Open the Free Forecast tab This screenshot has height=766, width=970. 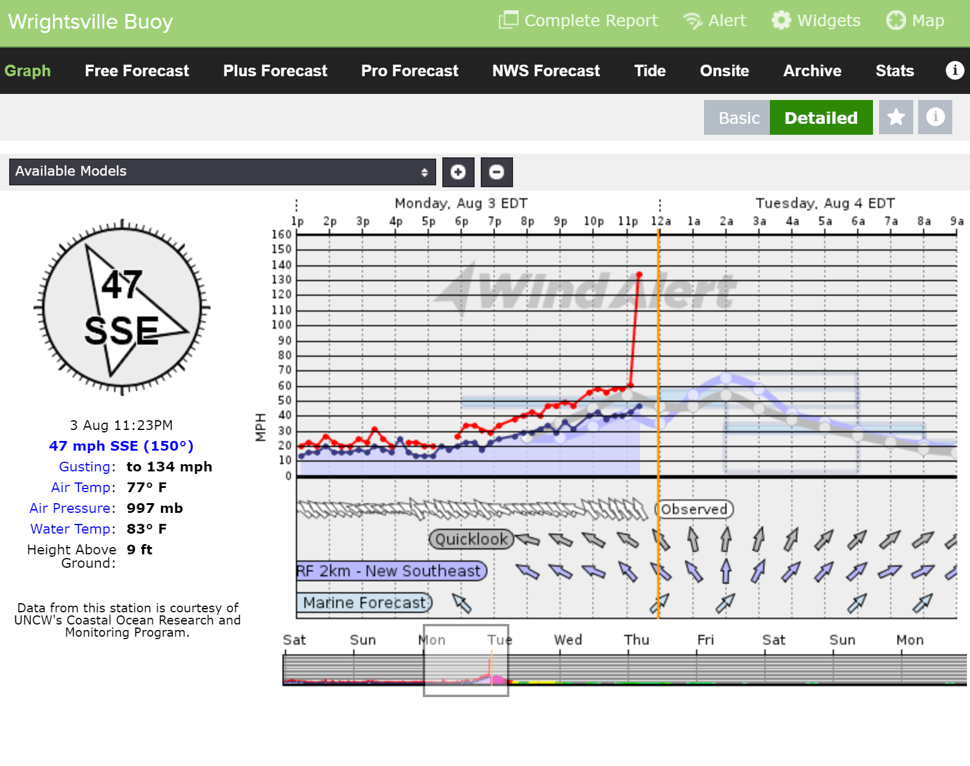point(137,71)
